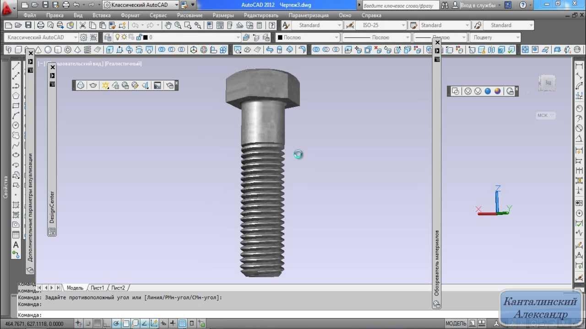
Task: Select the 2D Wireframe visual style icon
Action: click(x=456, y=91)
